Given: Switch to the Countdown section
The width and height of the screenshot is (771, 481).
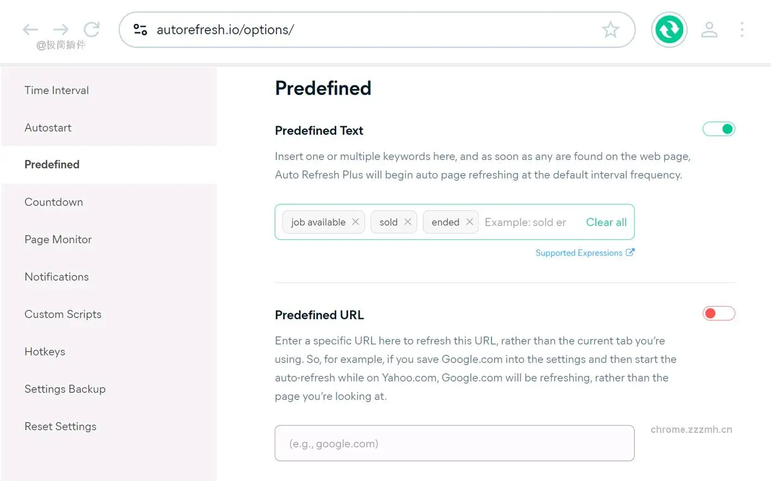Looking at the screenshot, I should pos(54,202).
